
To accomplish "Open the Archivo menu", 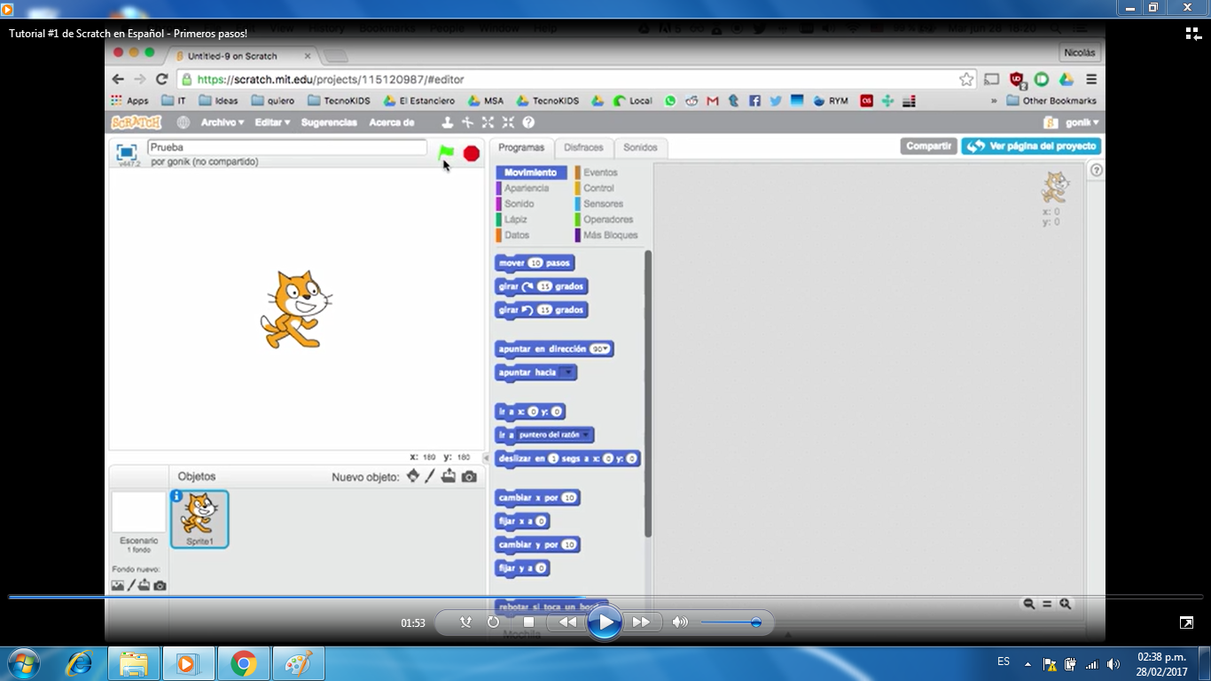I will tap(221, 121).
